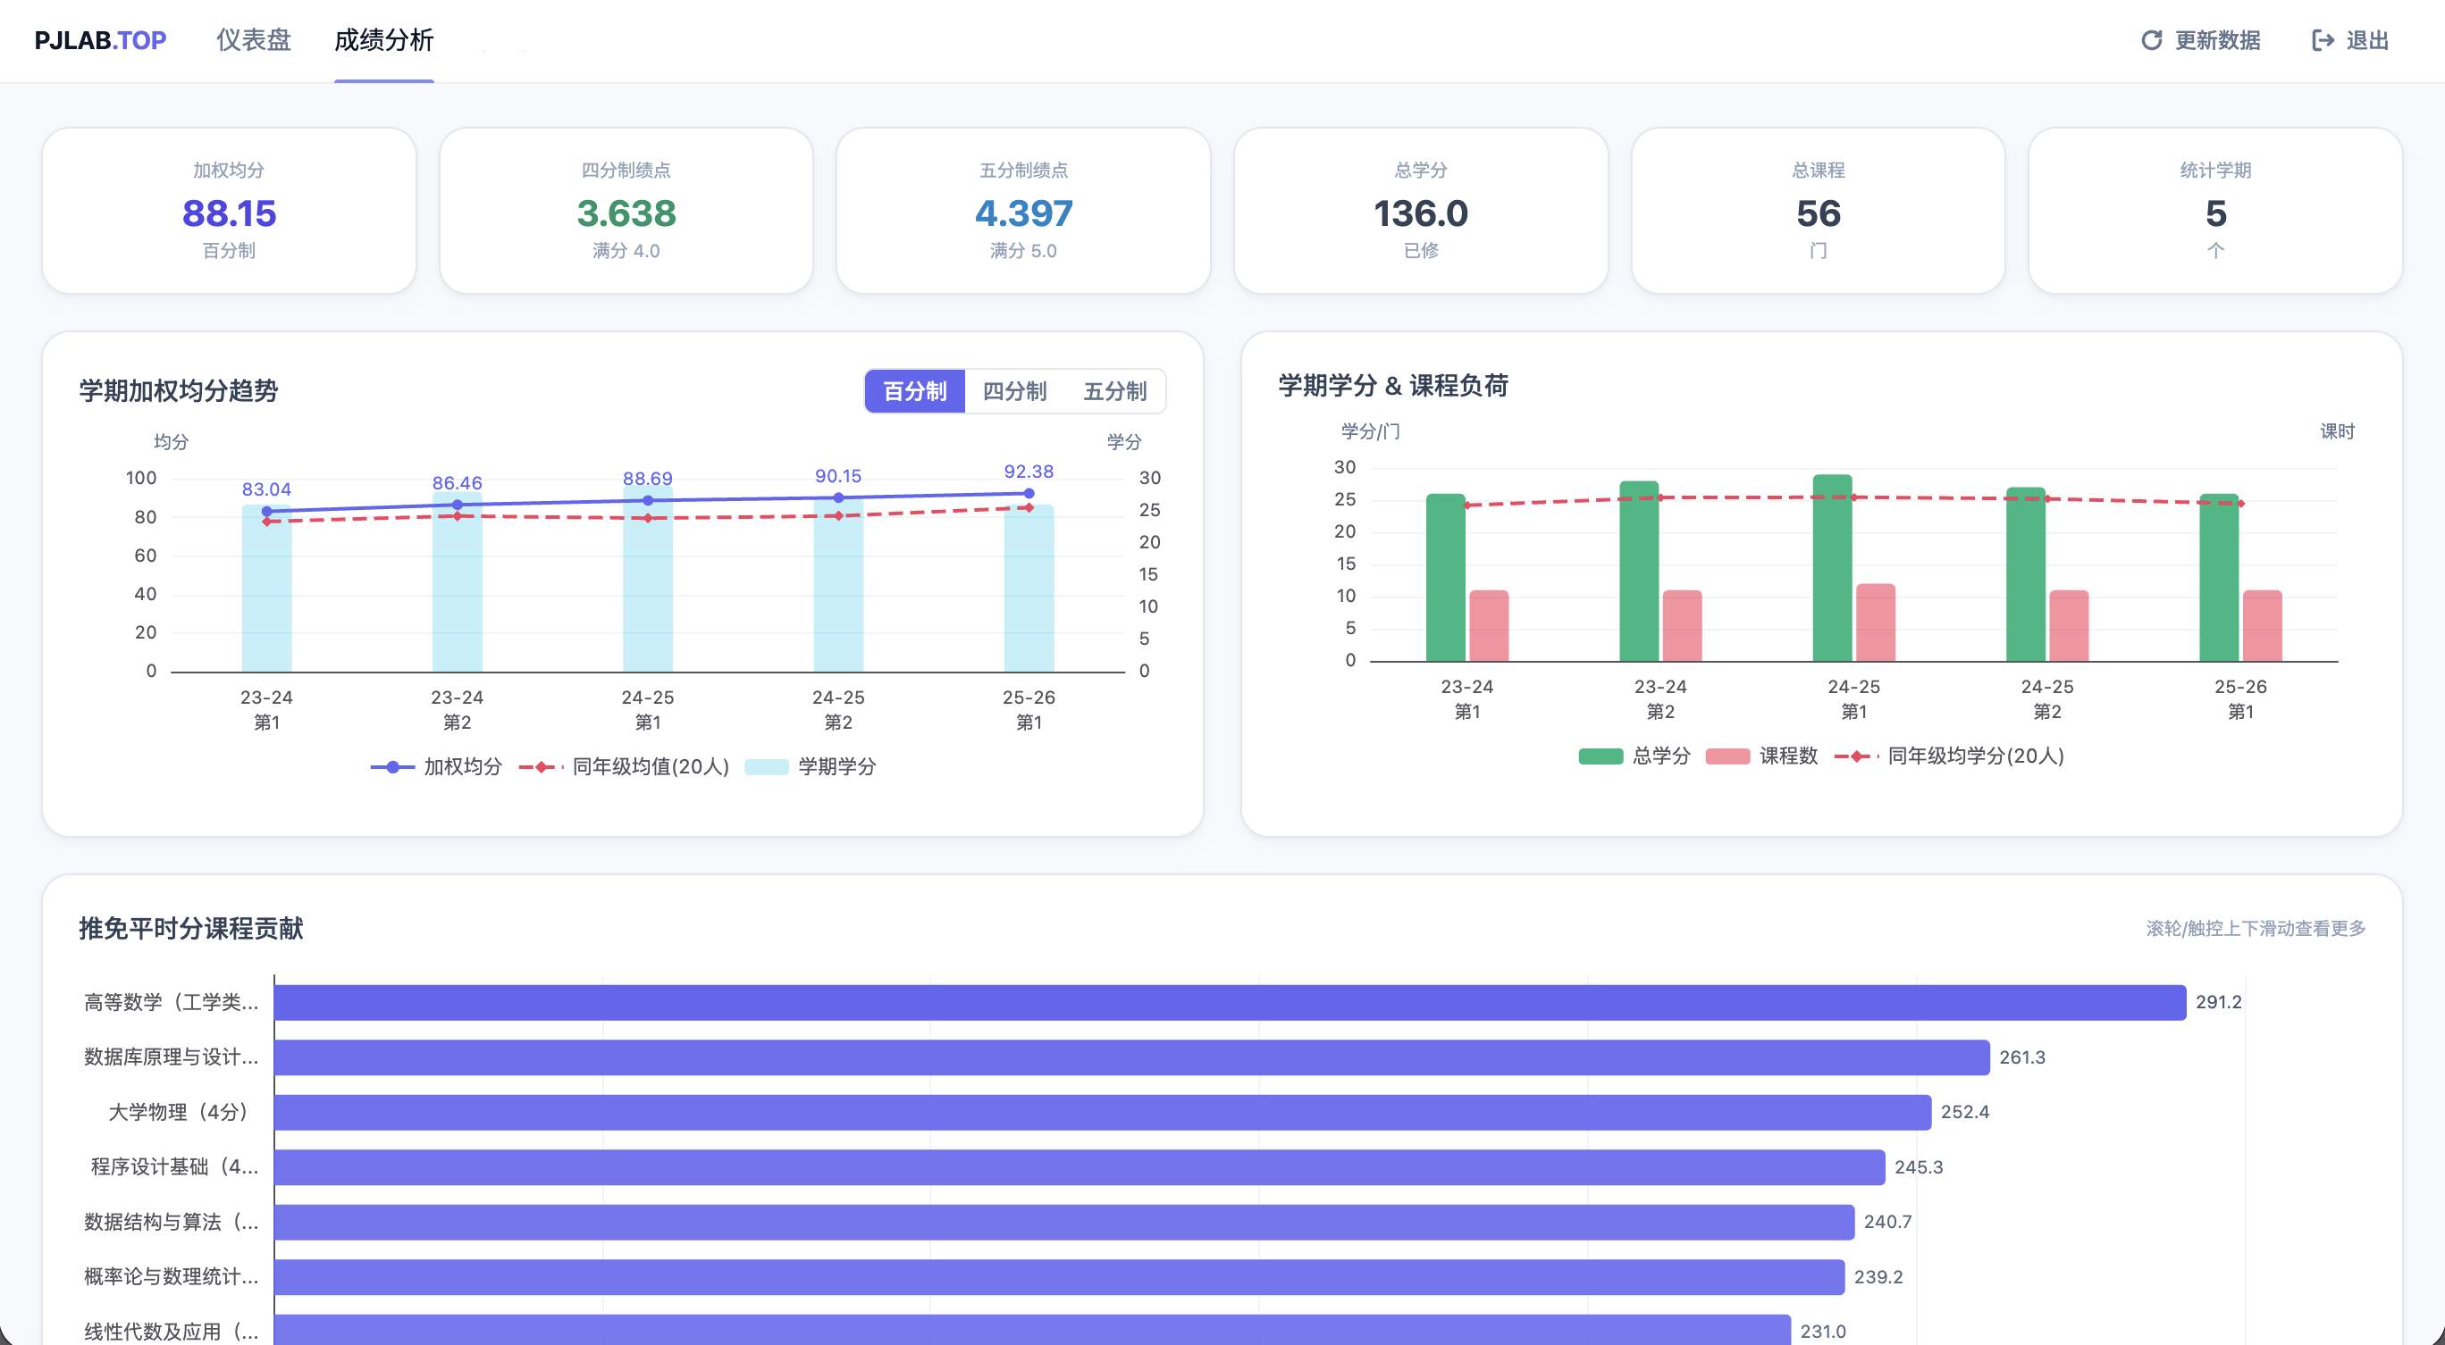Viewport: 2445px width, 1345px height.
Task: Switch the trend chart to 四分制
Action: coord(1014,391)
